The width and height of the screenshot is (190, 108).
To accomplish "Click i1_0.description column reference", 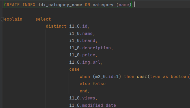I will coord(90,48).
